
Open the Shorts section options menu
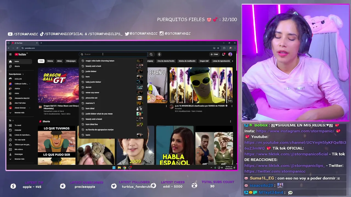(230, 121)
